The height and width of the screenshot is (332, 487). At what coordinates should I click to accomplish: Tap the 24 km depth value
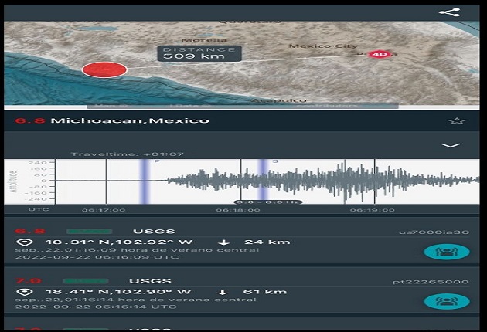(267, 242)
